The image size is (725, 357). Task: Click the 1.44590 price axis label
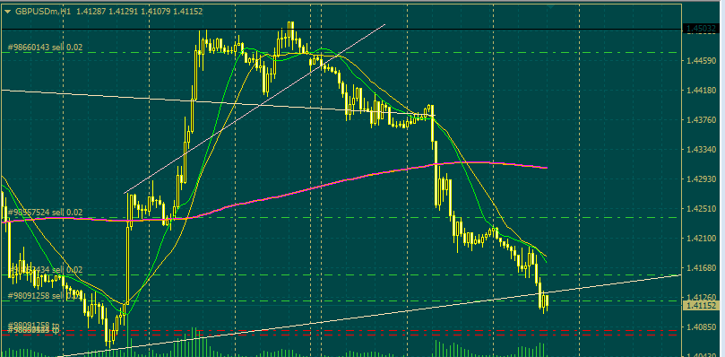coord(701,60)
